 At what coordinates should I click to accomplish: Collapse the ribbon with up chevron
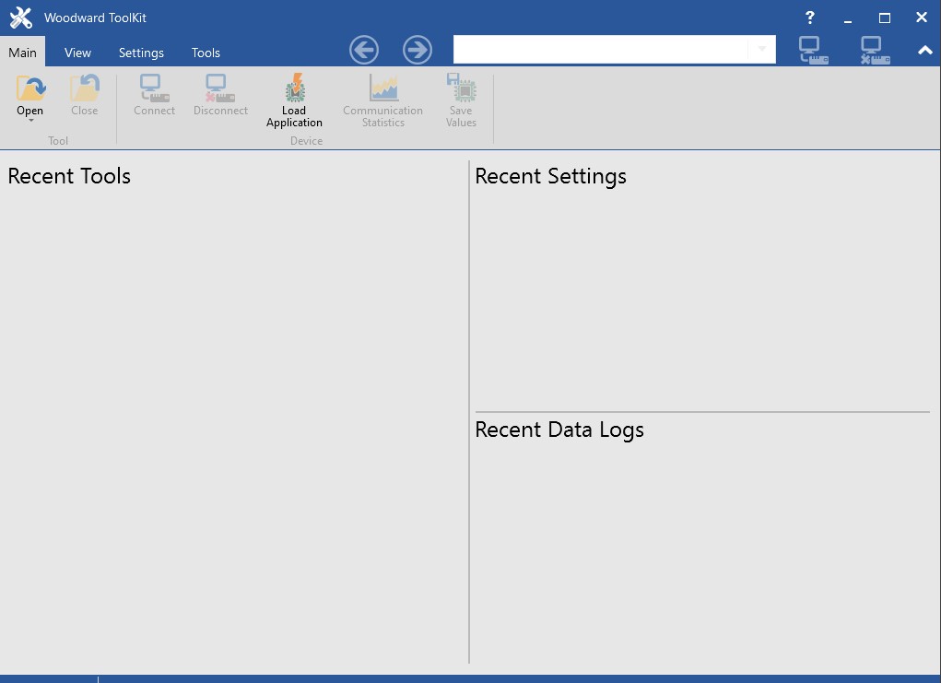tap(924, 51)
